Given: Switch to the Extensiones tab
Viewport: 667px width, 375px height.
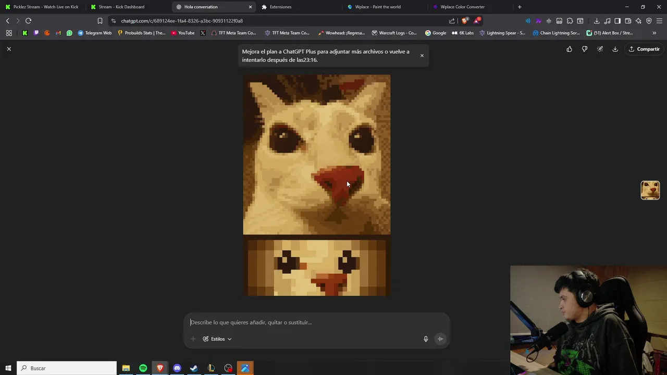Looking at the screenshot, I should (x=297, y=7).
